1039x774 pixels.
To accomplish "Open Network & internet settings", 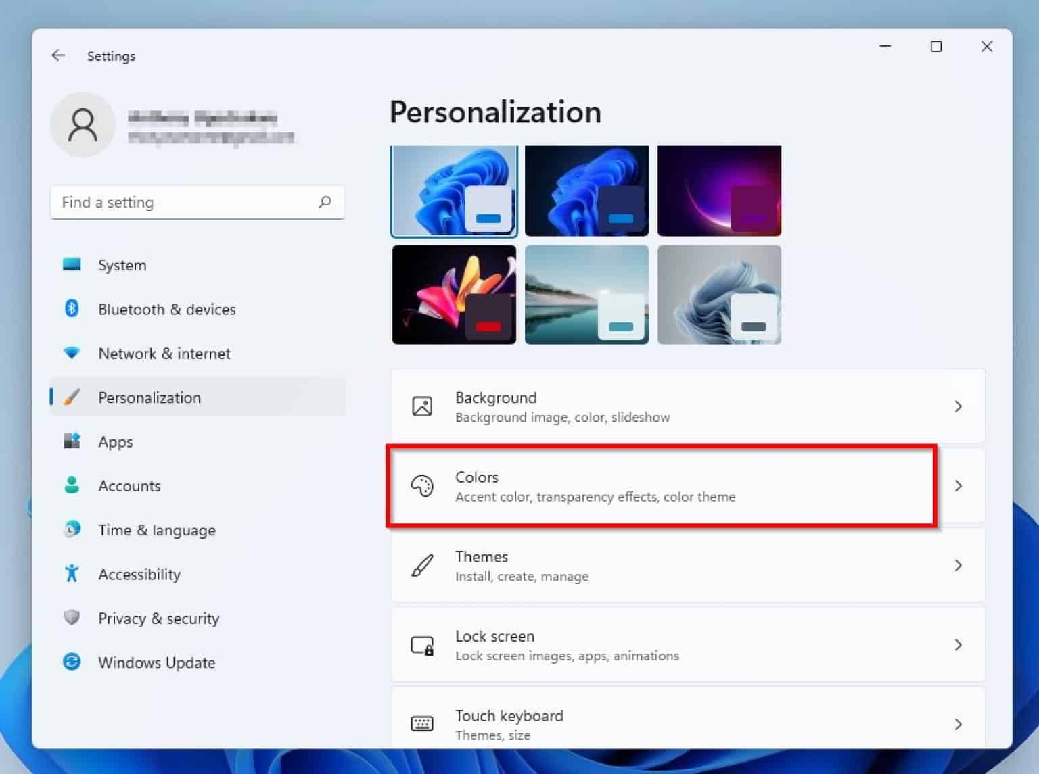I will [198, 353].
